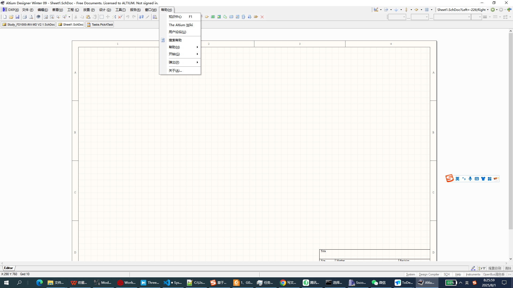Select 知识中心 menu entry
513x288 pixels.
[x=180, y=17]
